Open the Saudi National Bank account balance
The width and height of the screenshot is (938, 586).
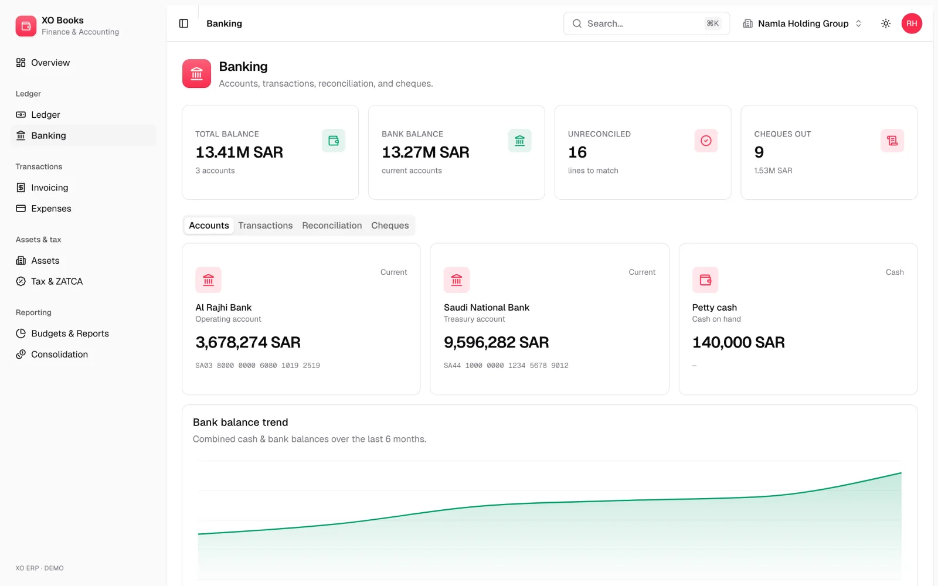497,342
